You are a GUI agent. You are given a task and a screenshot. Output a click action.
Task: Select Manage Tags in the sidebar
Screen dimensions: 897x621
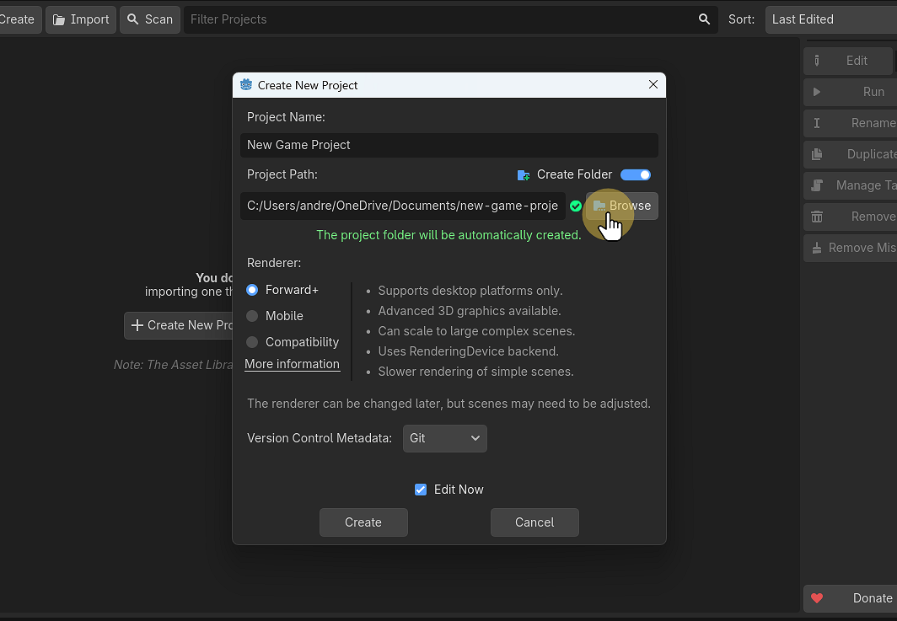pos(818,185)
